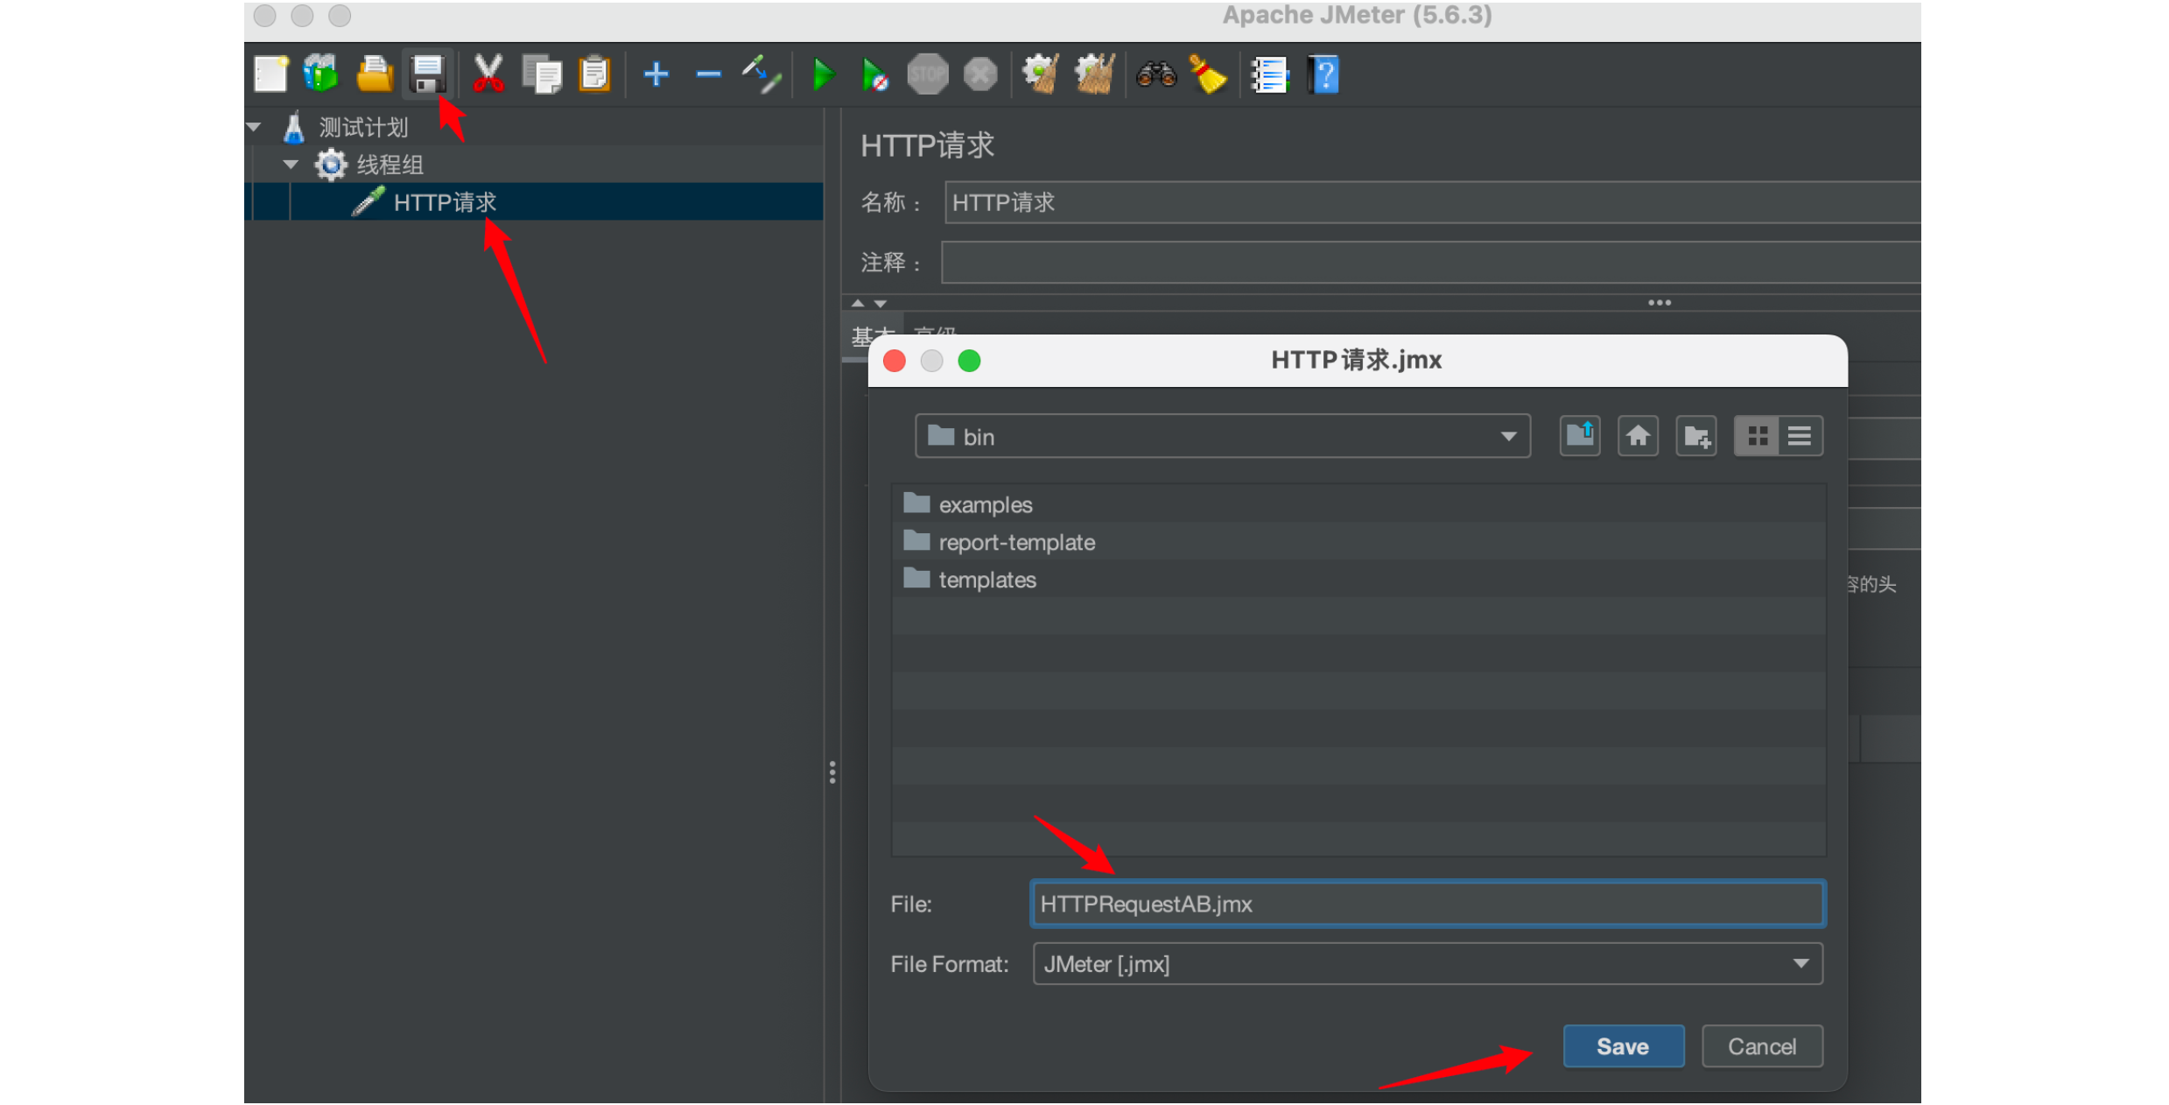This screenshot has height=1105, width=2169.
Task: Start the test with green play icon
Action: click(x=823, y=74)
